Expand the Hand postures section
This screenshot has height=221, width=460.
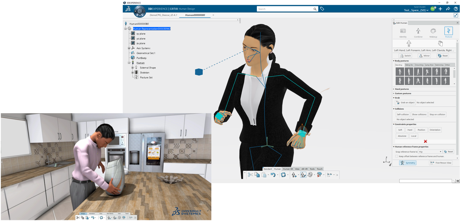(x=402, y=89)
